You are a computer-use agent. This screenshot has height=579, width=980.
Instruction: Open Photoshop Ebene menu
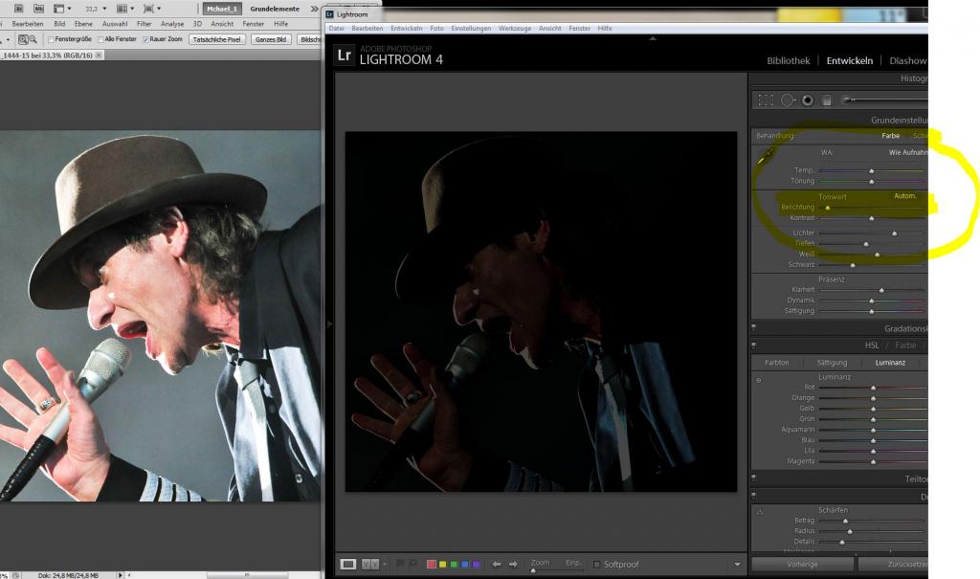[x=83, y=24]
